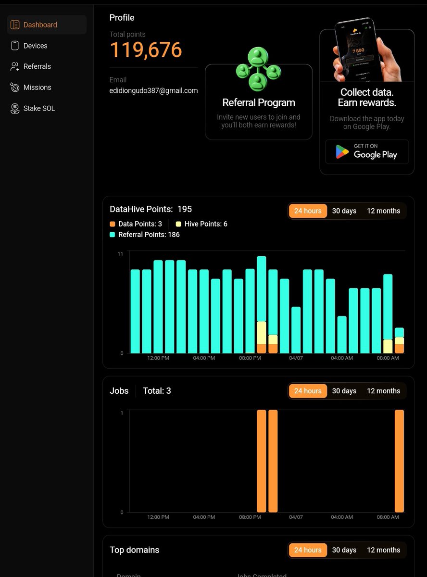The image size is (427, 577).
Task: Switch DataHive Points chart to 30 days
Action: [x=344, y=211]
